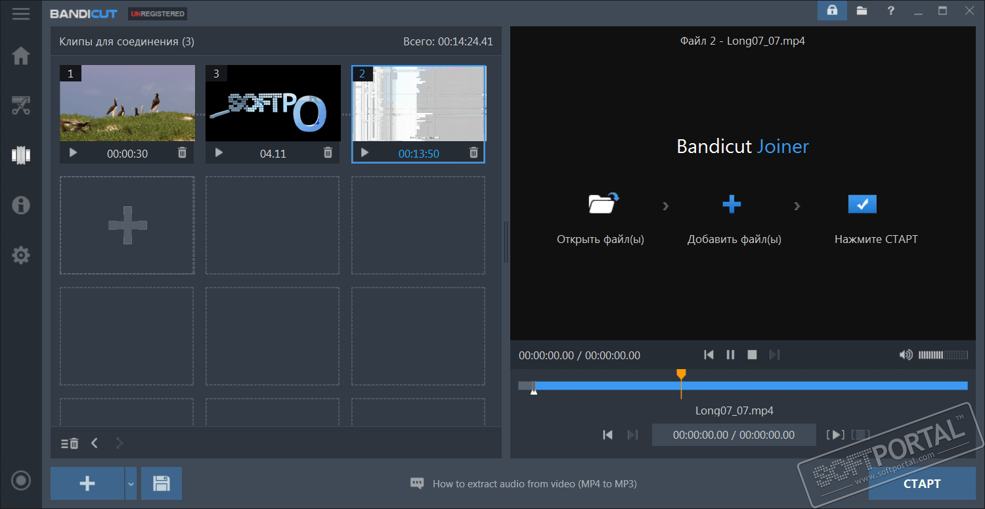Pause the preview playback
The width and height of the screenshot is (985, 509).
tap(730, 355)
